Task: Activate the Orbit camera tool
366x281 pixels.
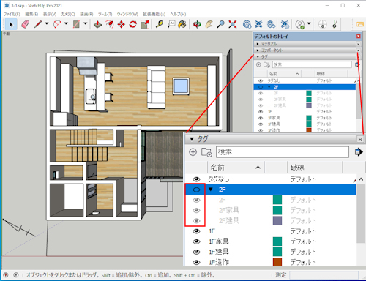Action: pos(197,24)
